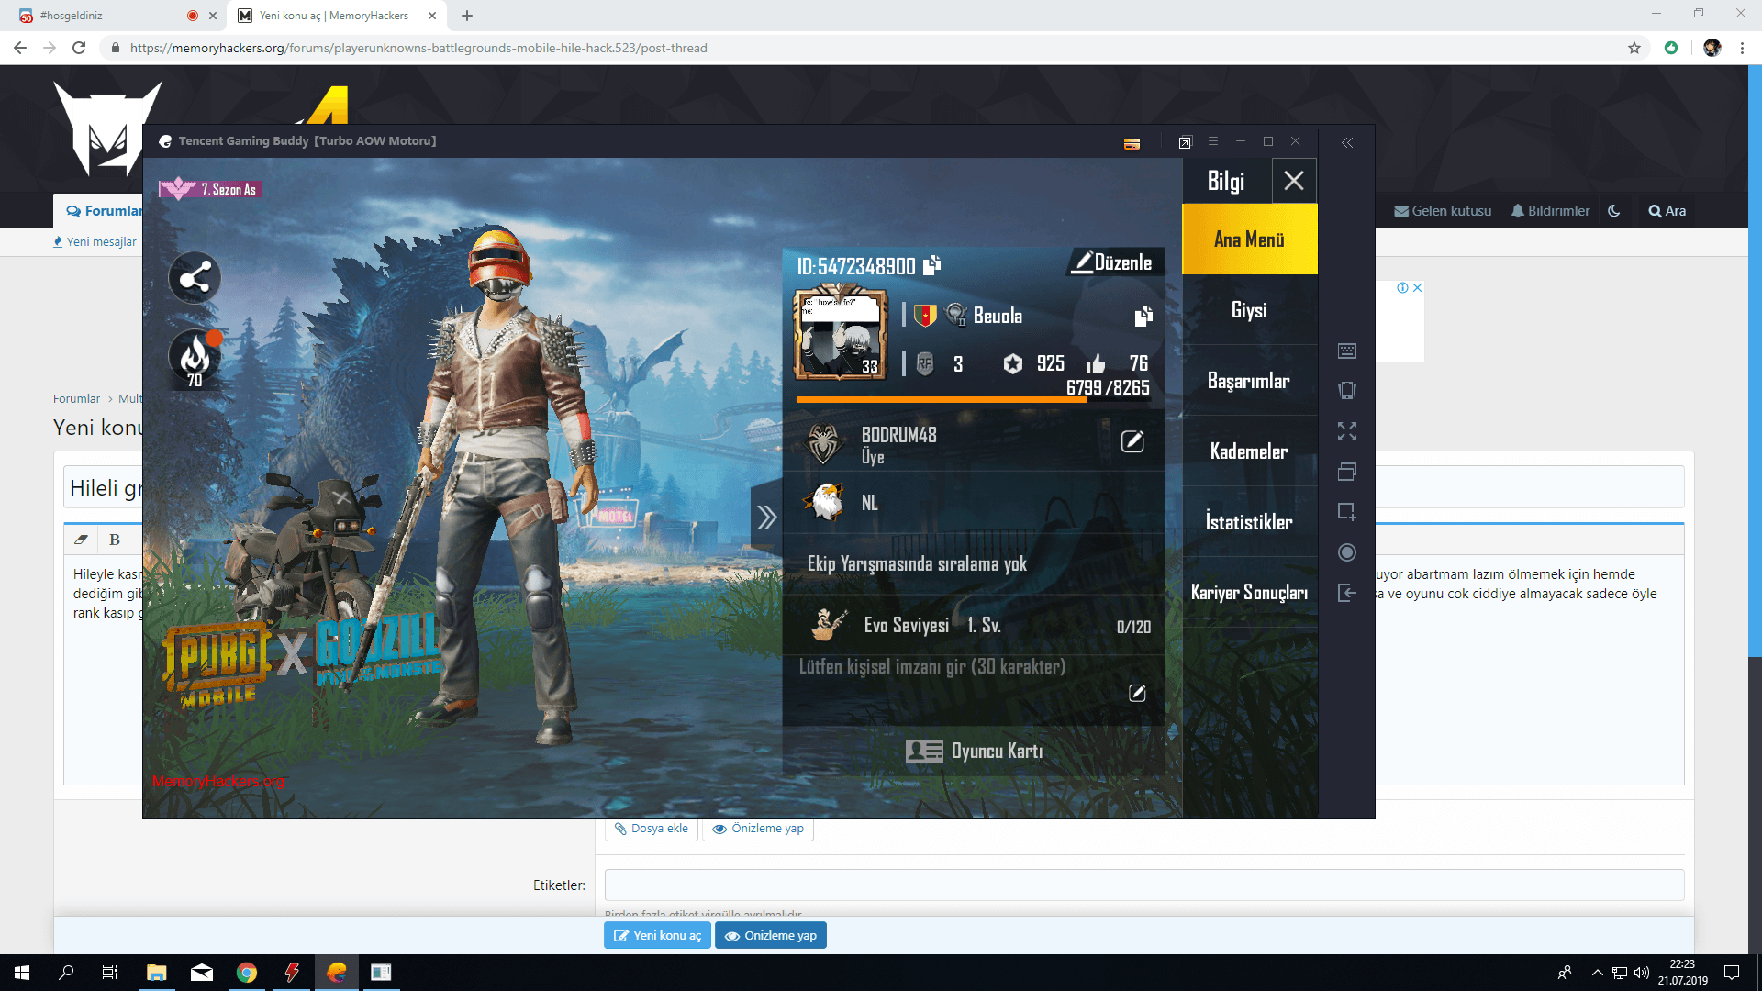Copy the player name Beuola
This screenshot has height=991, width=1762.
click(1143, 317)
